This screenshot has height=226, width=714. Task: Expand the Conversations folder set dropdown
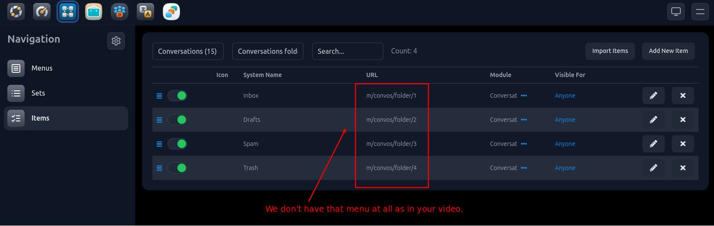pos(268,51)
